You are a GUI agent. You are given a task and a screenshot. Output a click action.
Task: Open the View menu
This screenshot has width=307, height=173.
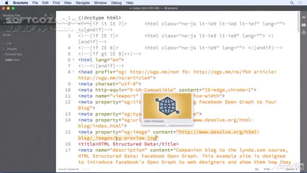click(68, 3)
